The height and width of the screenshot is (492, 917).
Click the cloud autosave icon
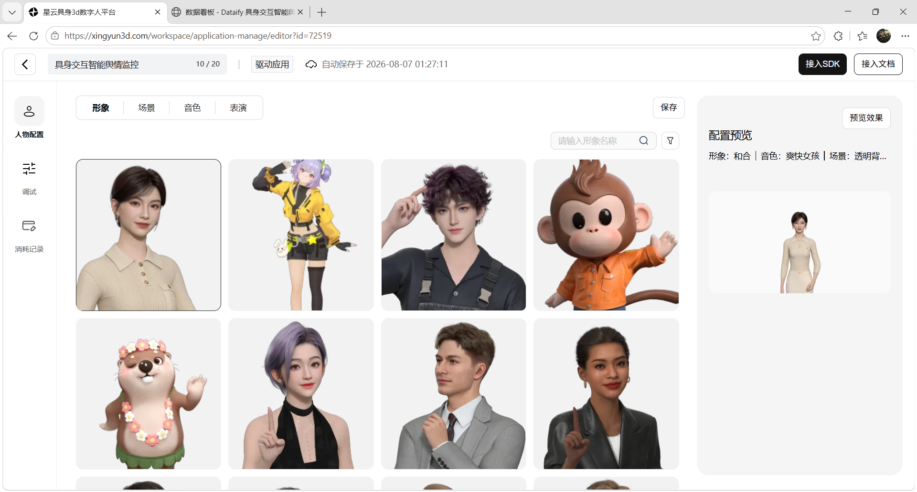pos(311,64)
